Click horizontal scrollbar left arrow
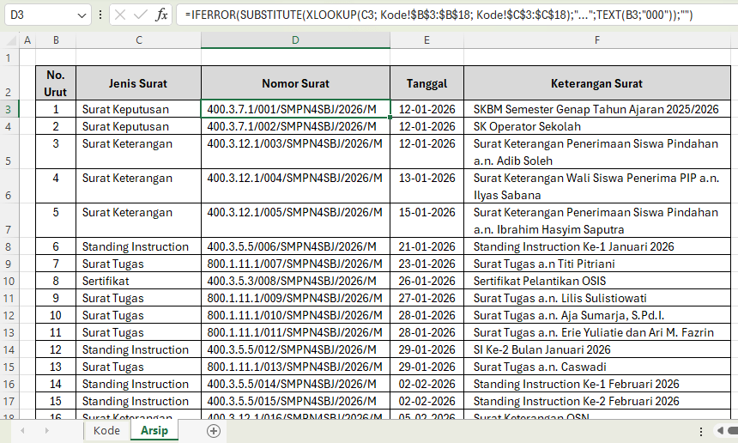738x443 pixels. pyautogui.click(x=720, y=431)
